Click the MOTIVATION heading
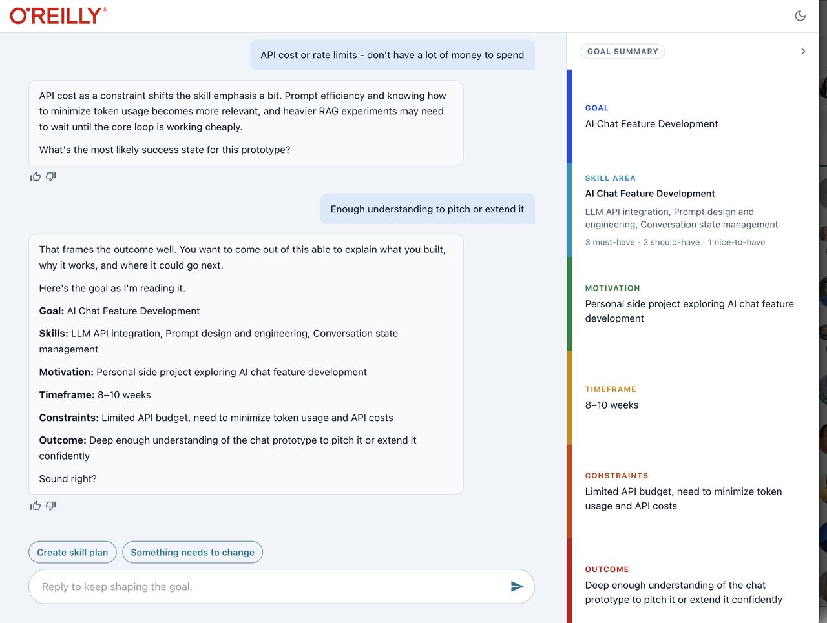The width and height of the screenshot is (827, 623). coord(612,289)
